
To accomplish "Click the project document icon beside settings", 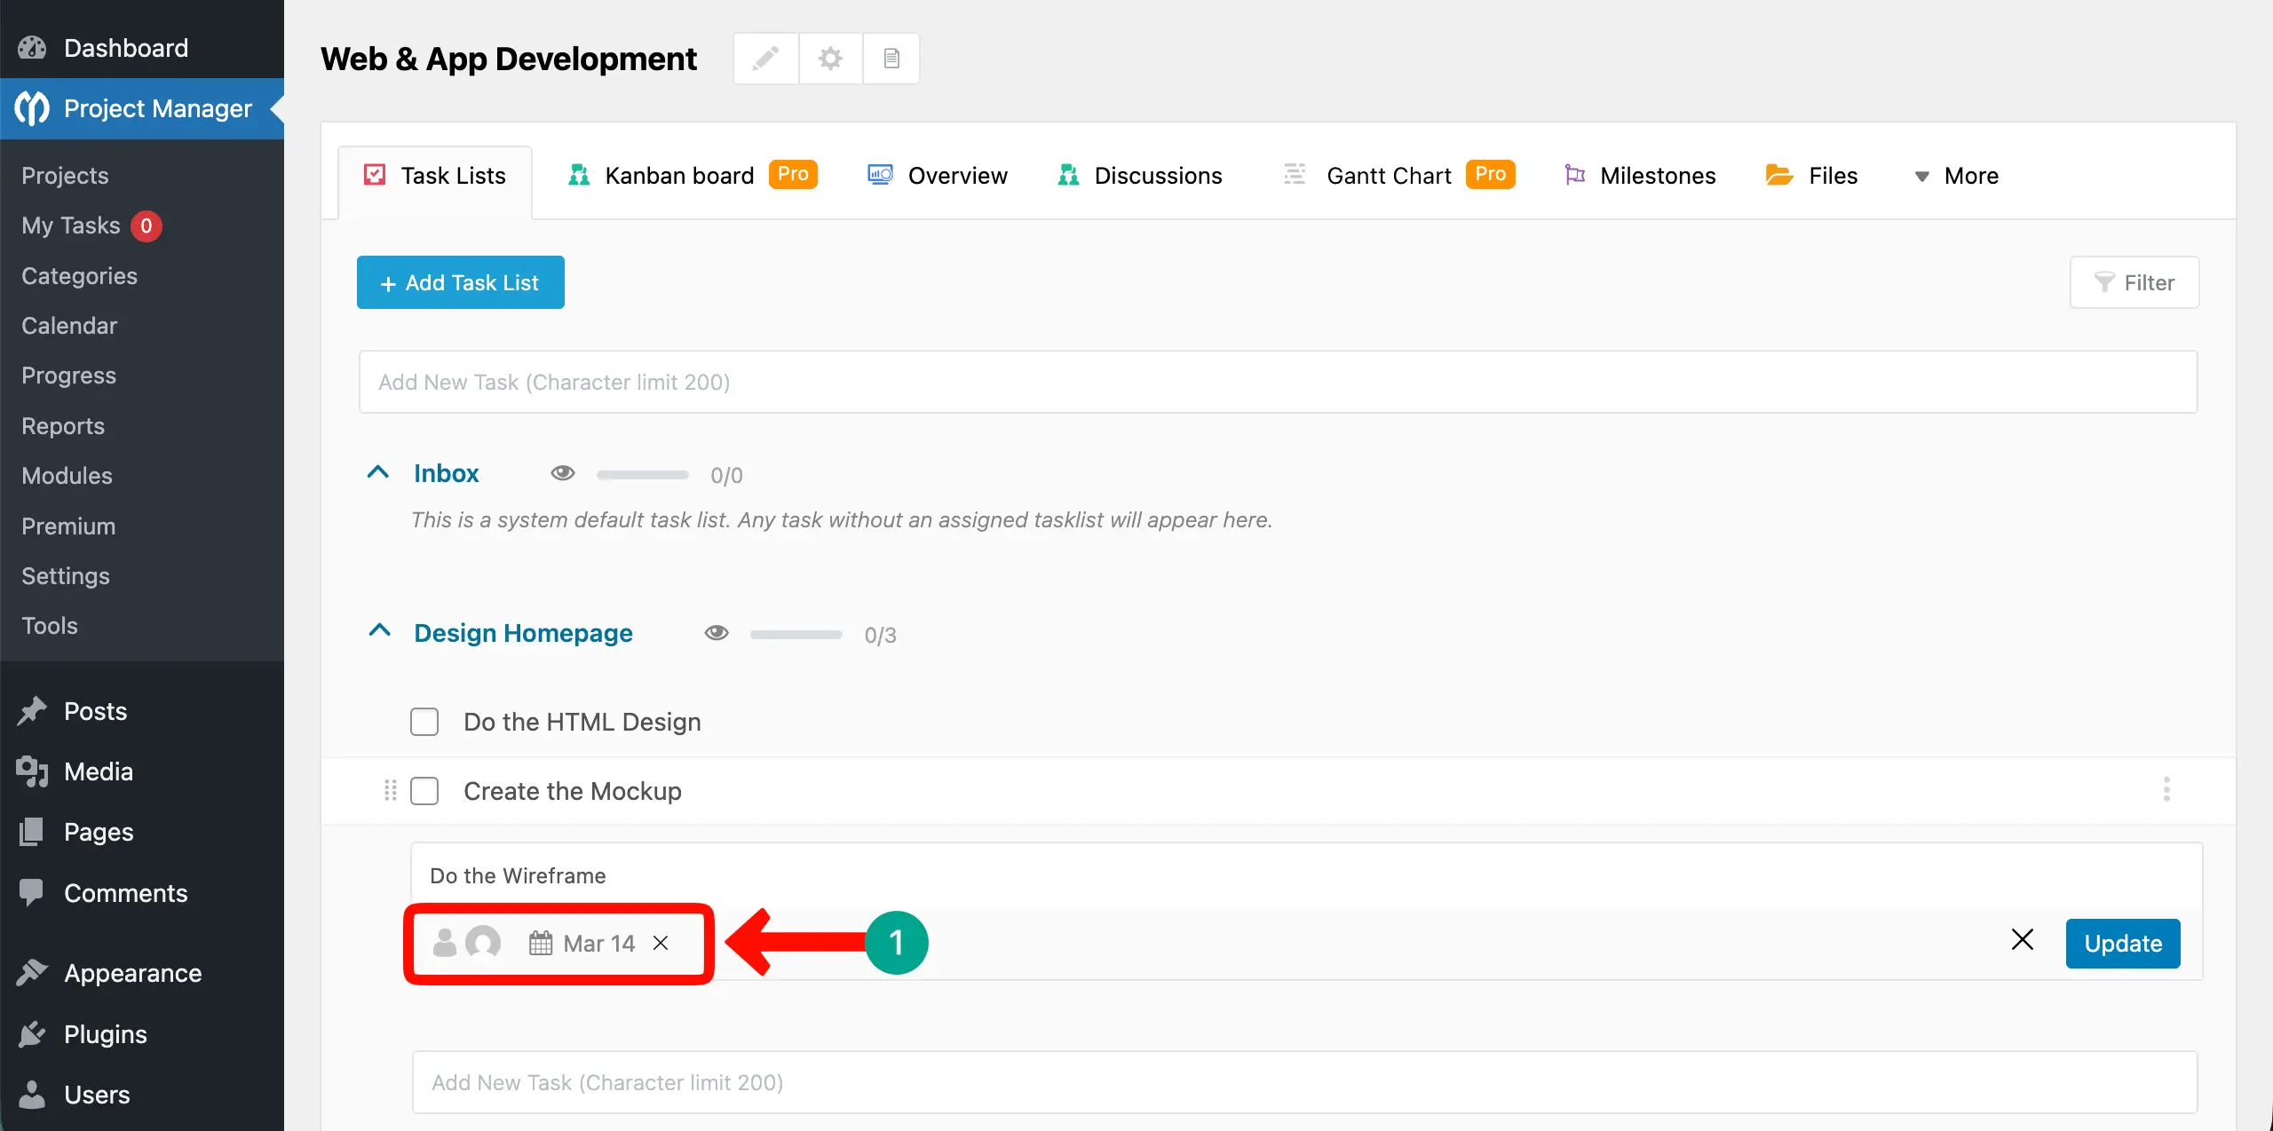I will (891, 58).
